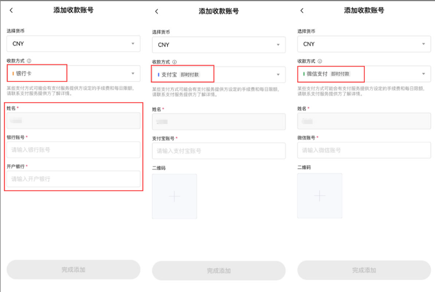Tap 完成添加 on the Alipay screen
Screen dimensions: 435x292
pyautogui.click(x=219, y=270)
